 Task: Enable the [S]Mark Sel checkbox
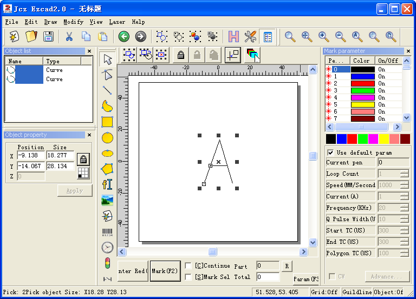[x=188, y=277]
